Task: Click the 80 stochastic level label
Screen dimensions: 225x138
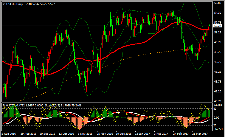Action: coord(215,108)
